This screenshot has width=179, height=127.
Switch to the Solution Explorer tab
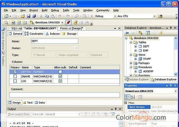[137, 79]
